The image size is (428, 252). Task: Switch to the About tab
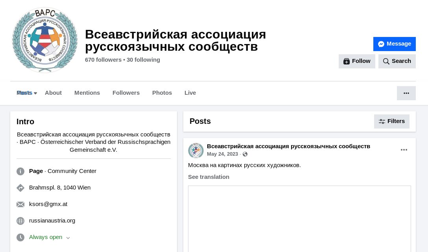pos(53,93)
